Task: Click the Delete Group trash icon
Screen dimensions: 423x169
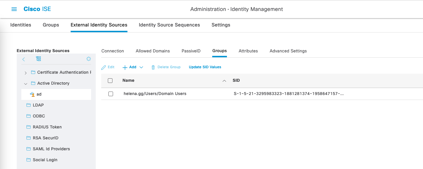Action: [153, 67]
